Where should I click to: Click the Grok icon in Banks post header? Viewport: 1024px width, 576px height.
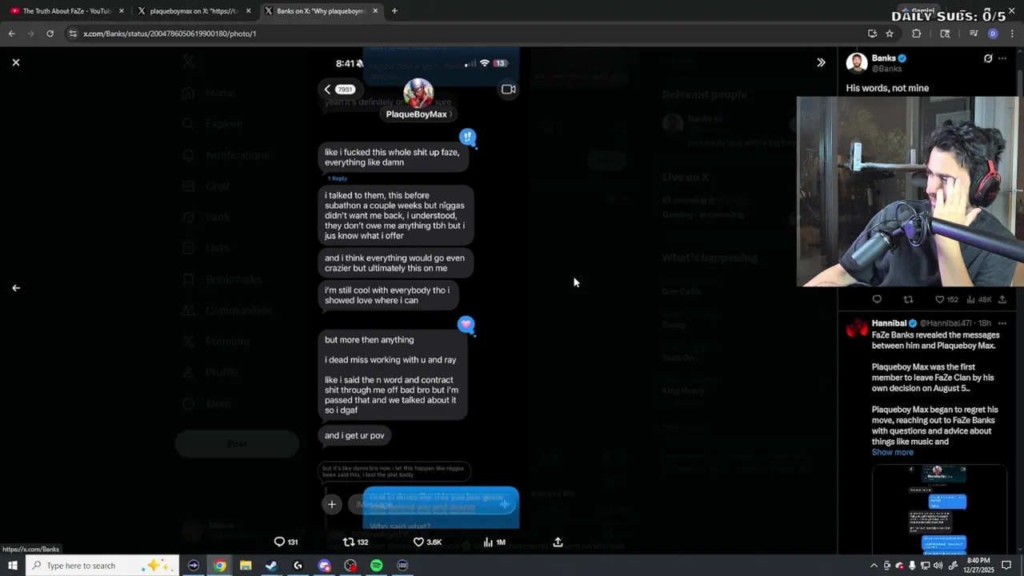click(x=988, y=58)
